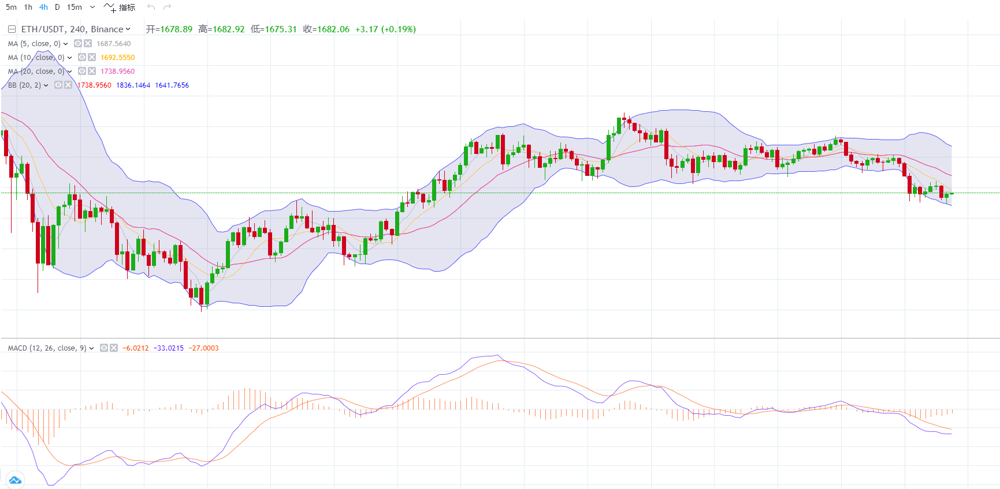The image size is (1000, 489).
Task: Expand MA (10, close, 0) options
Action: pyautogui.click(x=69, y=58)
